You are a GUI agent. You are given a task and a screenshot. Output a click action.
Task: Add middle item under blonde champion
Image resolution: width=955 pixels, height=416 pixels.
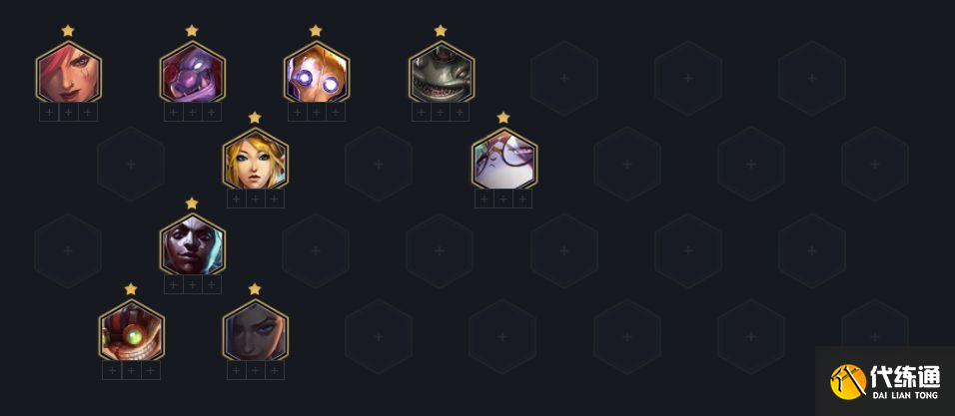[255, 199]
